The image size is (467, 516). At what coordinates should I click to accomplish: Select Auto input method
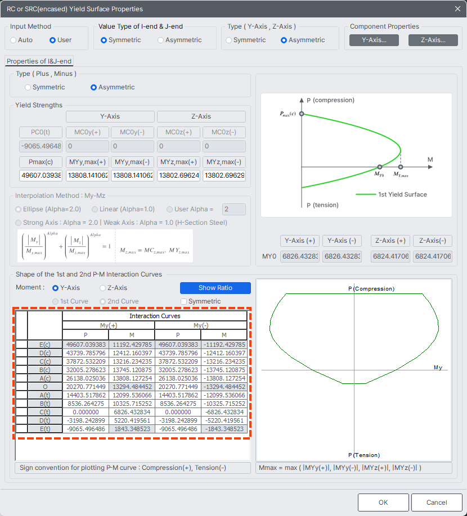pos(21,40)
